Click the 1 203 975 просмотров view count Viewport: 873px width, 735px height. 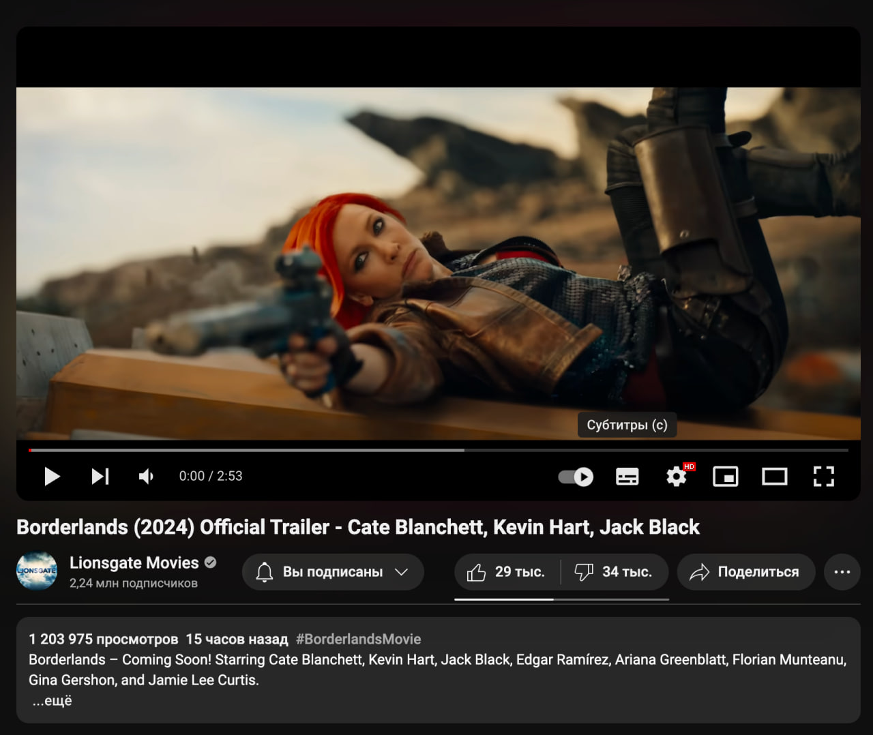pyautogui.click(x=104, y=639)
